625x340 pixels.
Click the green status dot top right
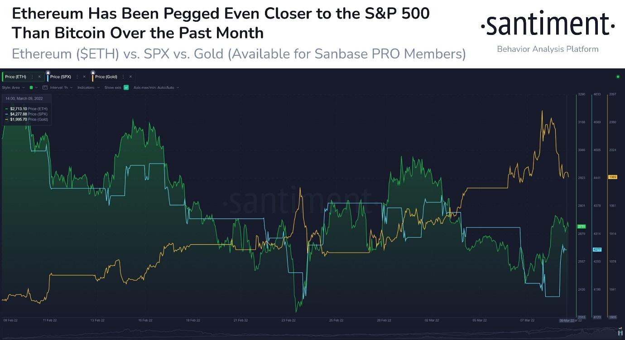[x=618, y=77]
